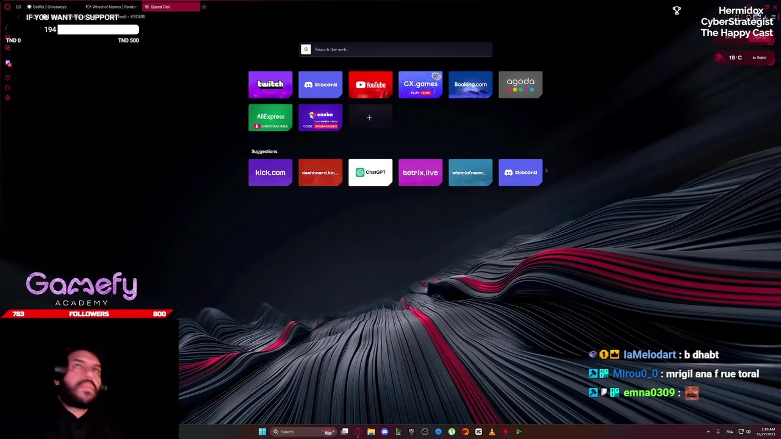This screenshot has width=781, height=439.
Task: Open Task View on the taskbar
Action: 345,432
